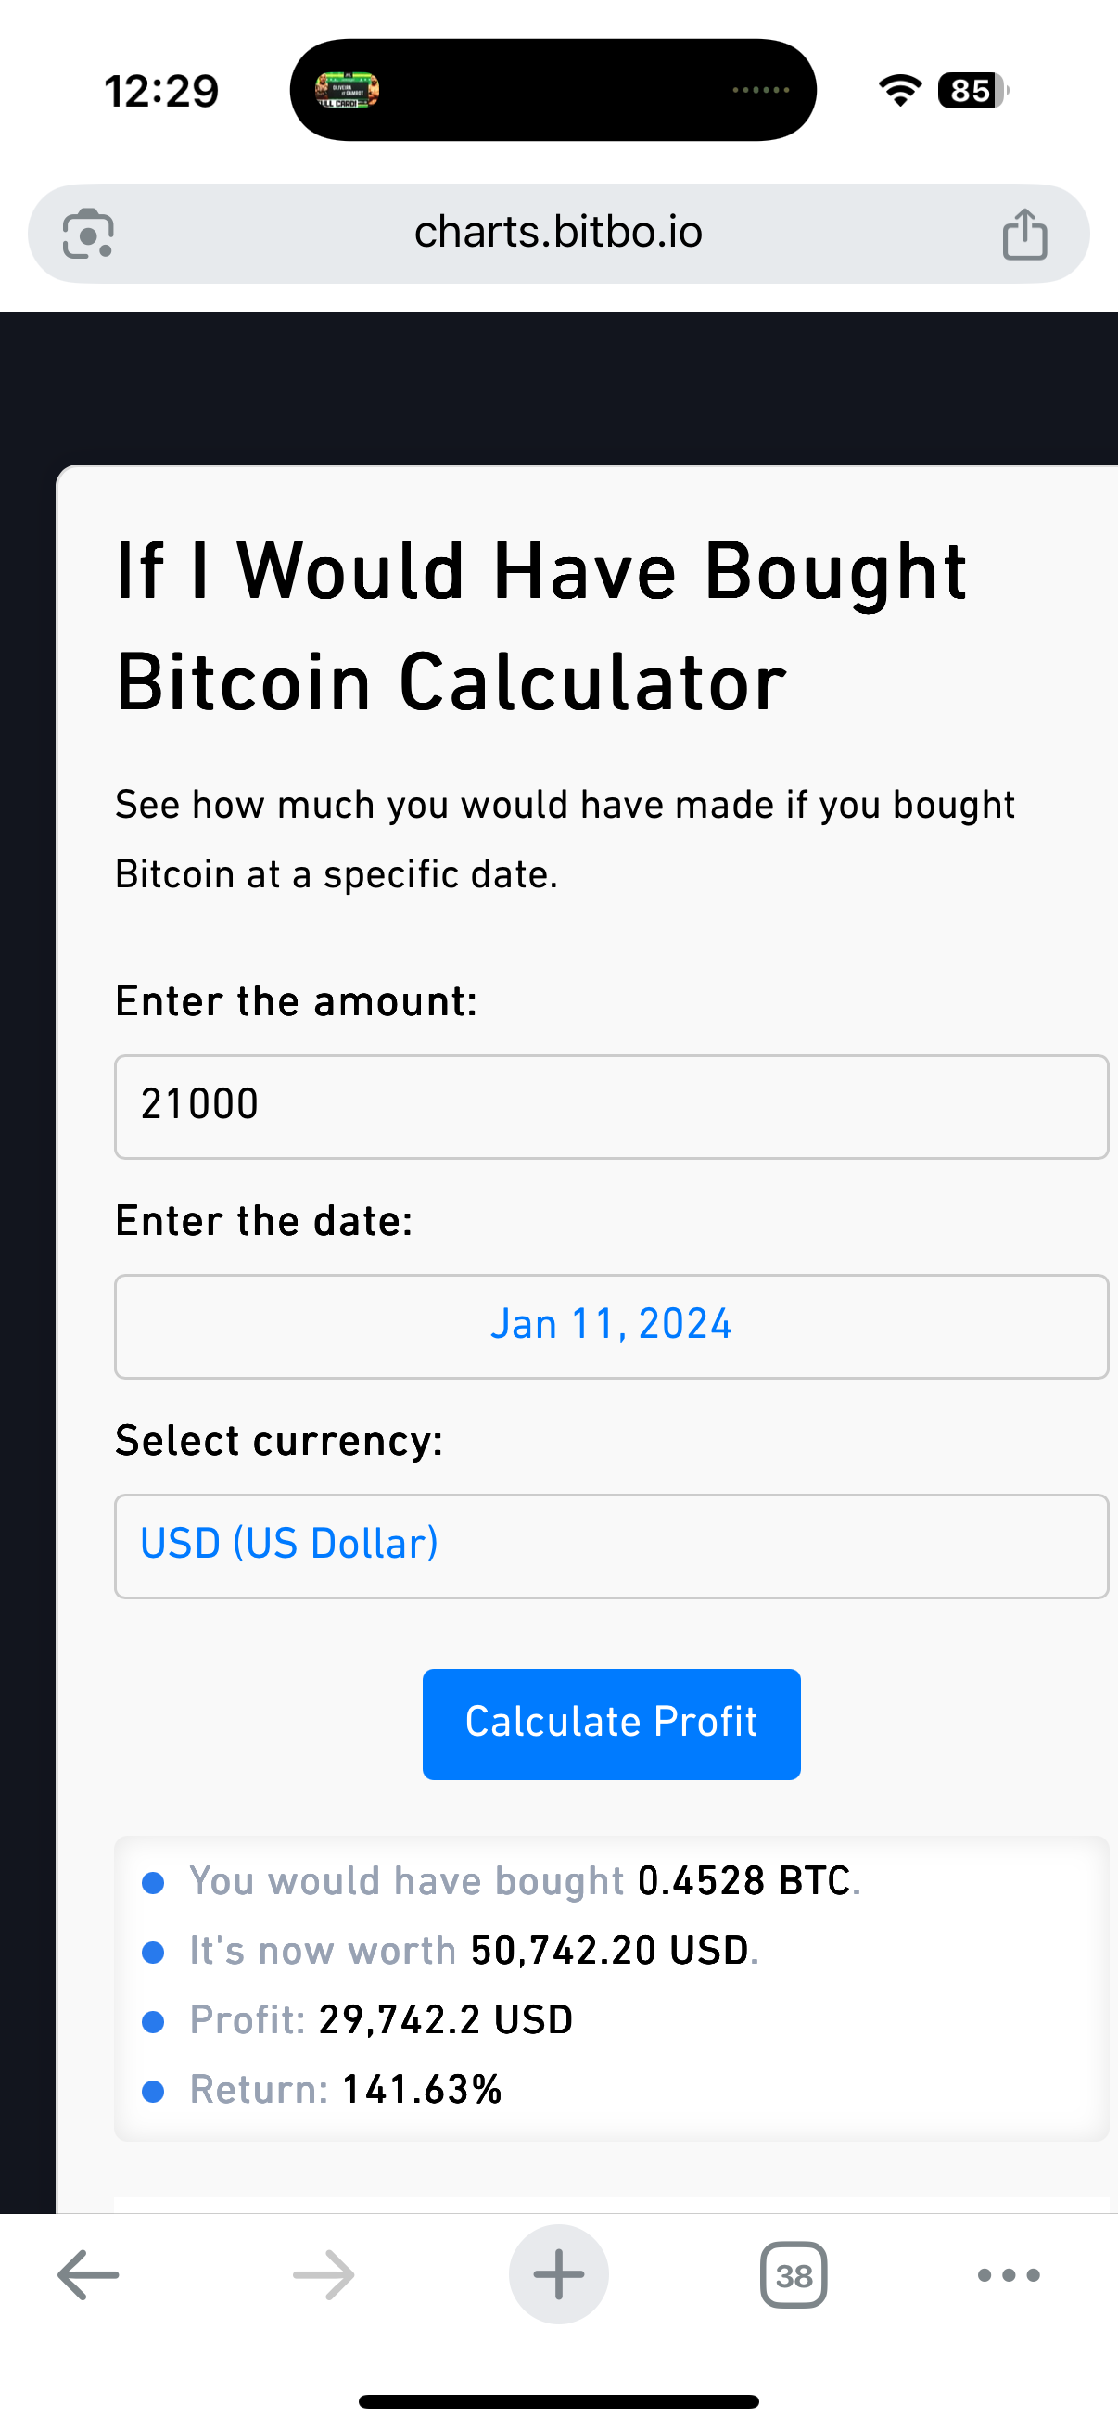Go back with the left arrow
Viewport: 1118px width, 2431px height.
[x=88, y=2274]
